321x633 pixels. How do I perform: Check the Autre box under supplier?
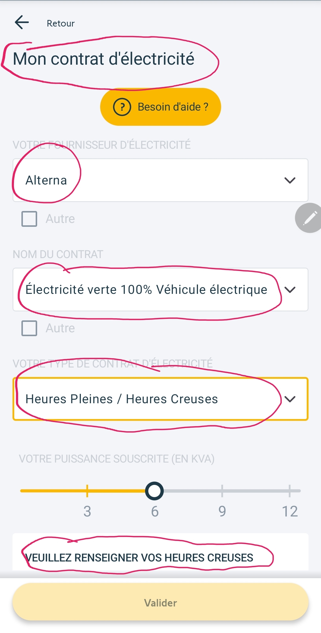click(x=29, y=219)
